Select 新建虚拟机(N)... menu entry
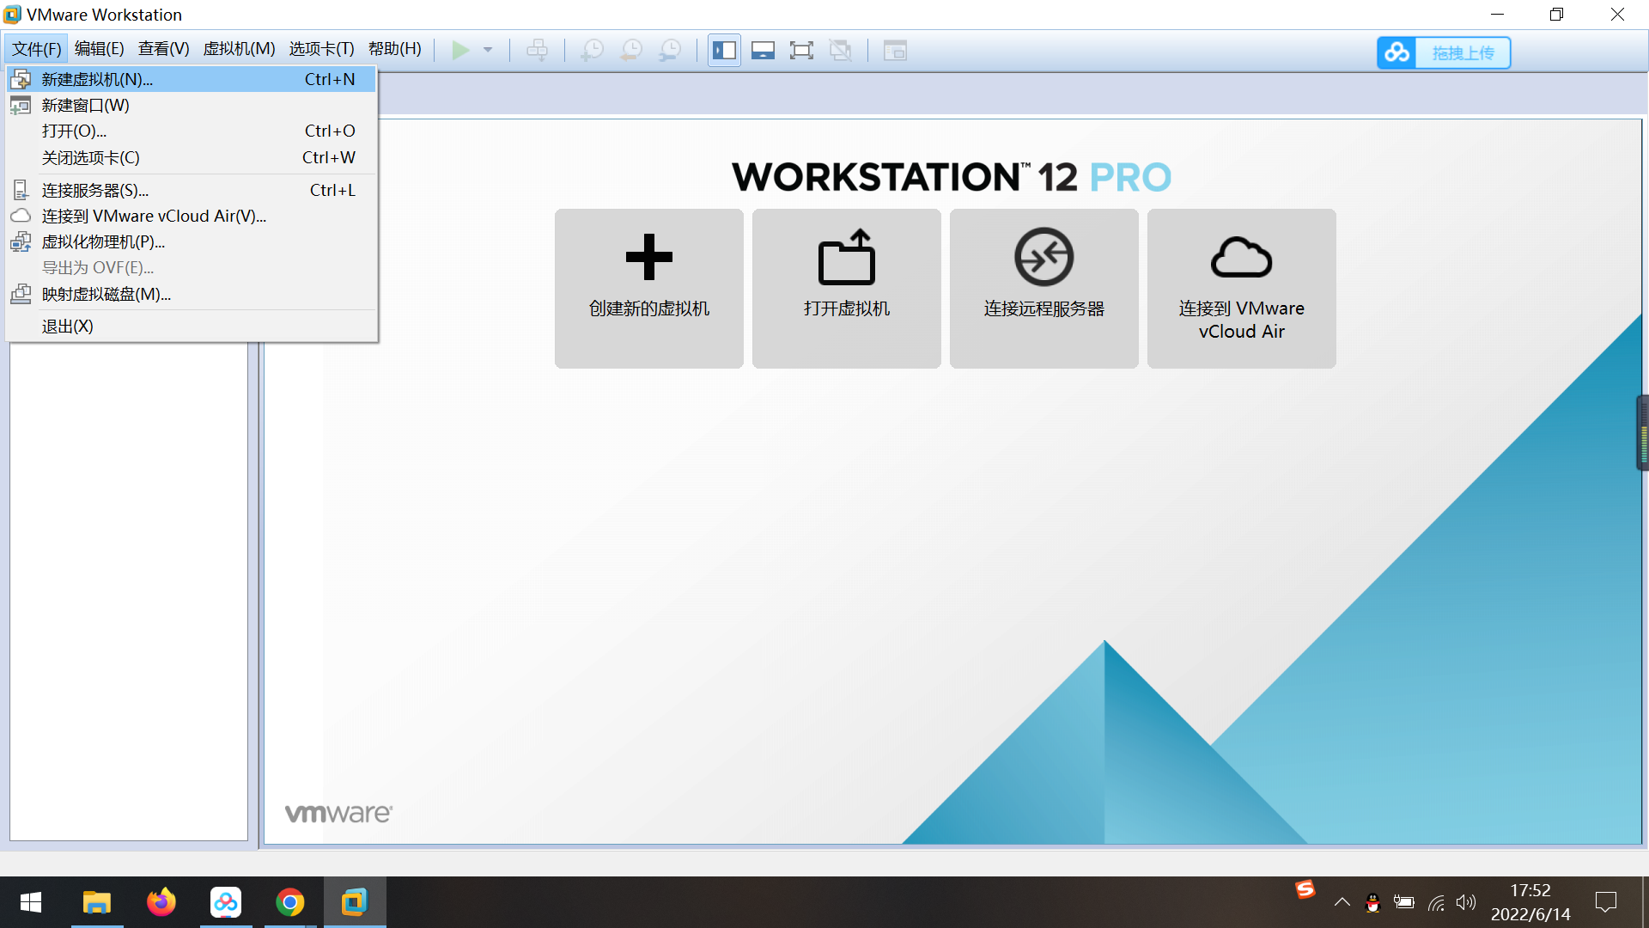The height and width of the screenshot is (928, 1649). (x=191, y=79)
